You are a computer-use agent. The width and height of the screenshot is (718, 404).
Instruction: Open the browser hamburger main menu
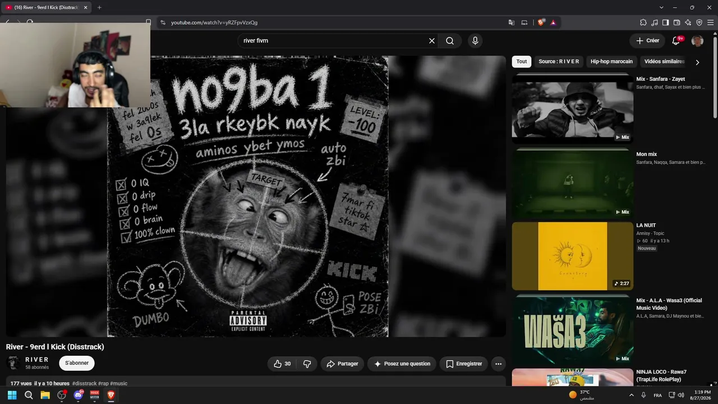pyautogui.click(x=710, y=22)
